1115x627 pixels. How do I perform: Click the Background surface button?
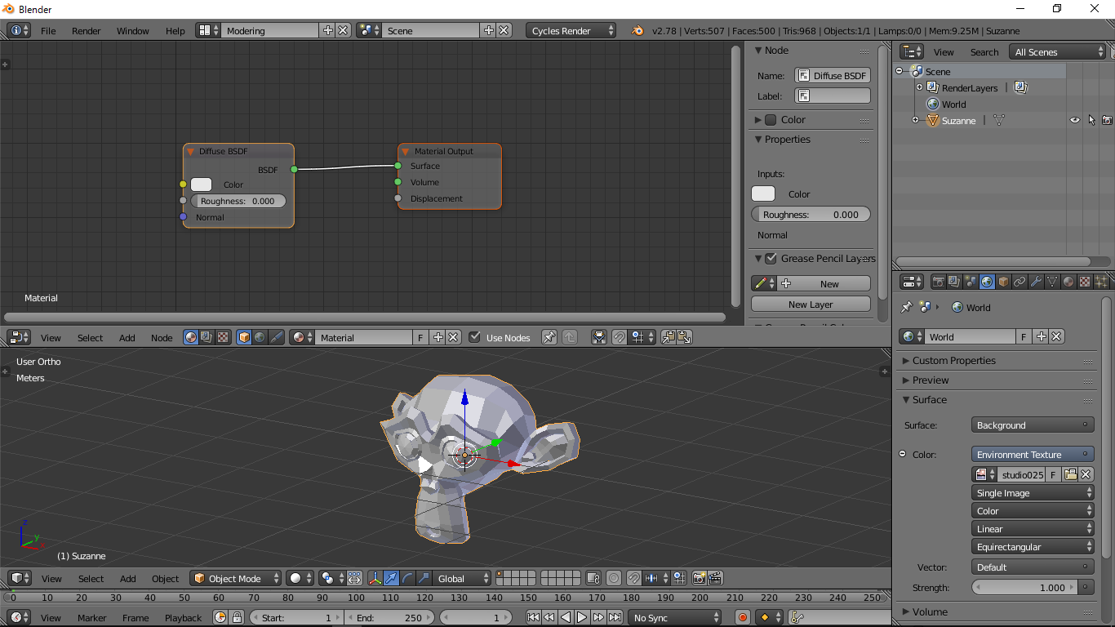[x=1033, y=425]
